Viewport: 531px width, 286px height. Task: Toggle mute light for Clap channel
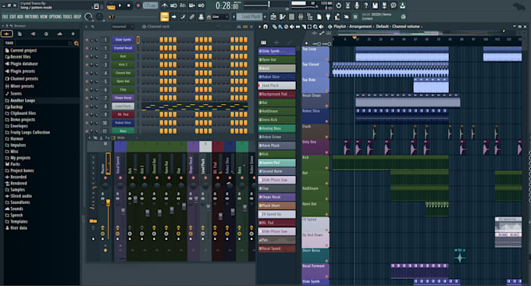(87, 89)
